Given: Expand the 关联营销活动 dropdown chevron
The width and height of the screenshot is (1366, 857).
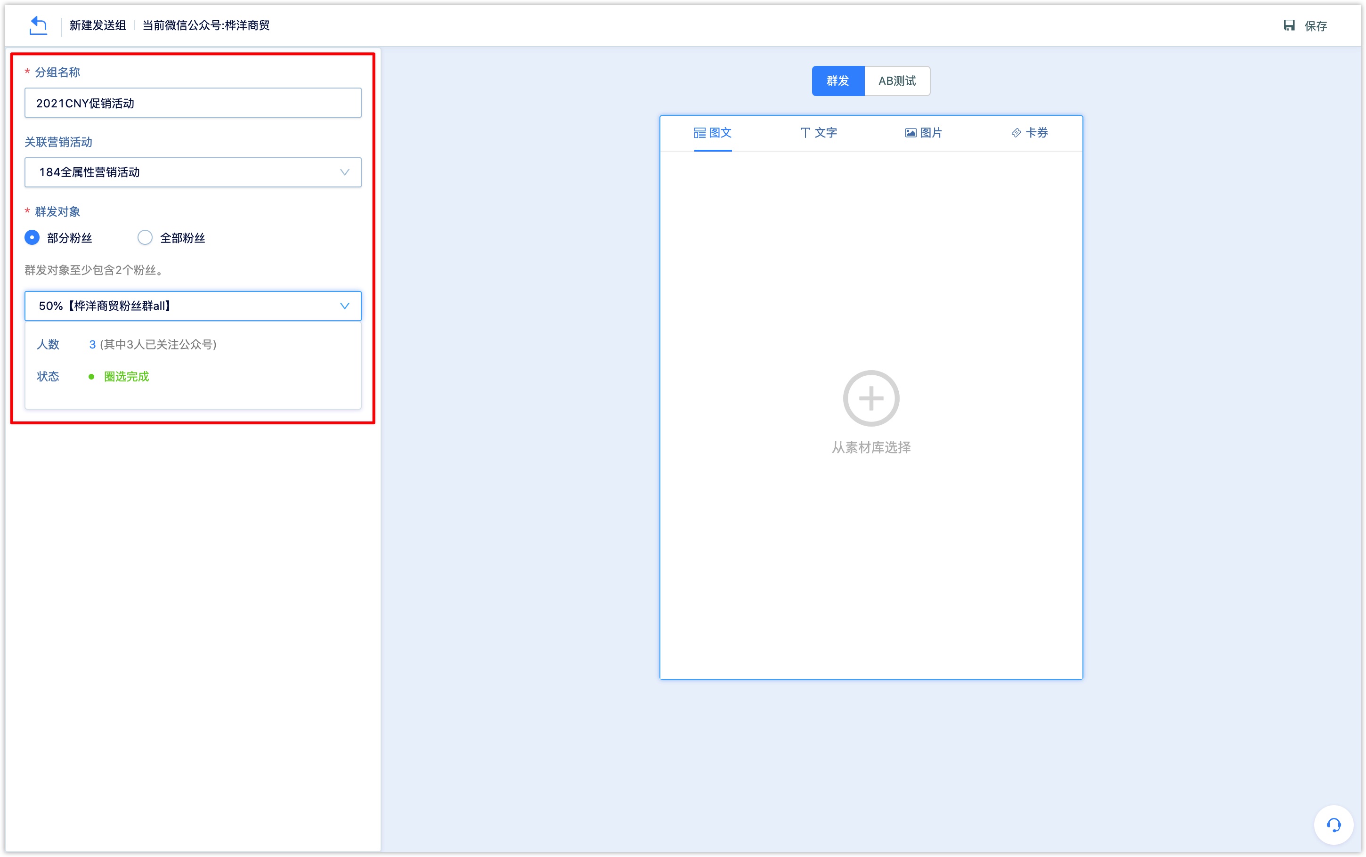Looking at the screenshot, I should [x=344, y=172].
